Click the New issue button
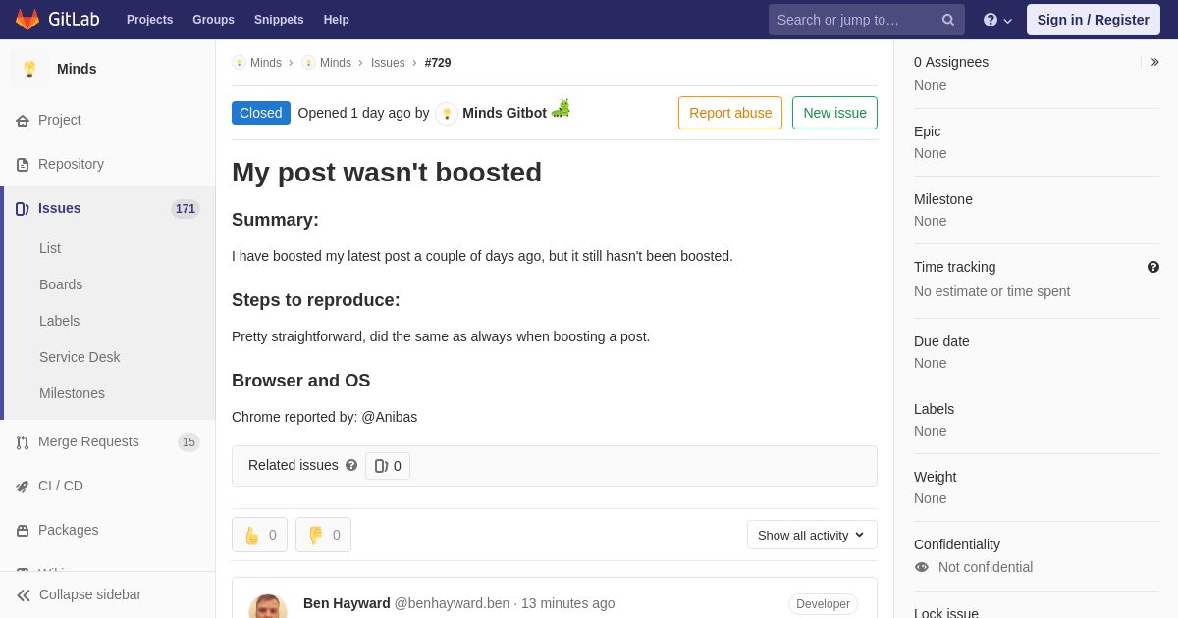This screenshot has width=1178, height=618. click(x=834, y=113)
